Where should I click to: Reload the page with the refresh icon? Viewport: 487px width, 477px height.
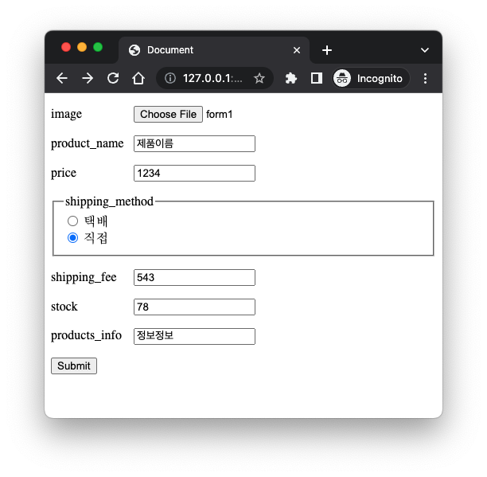pyautogui.click(x=113, y=78)
